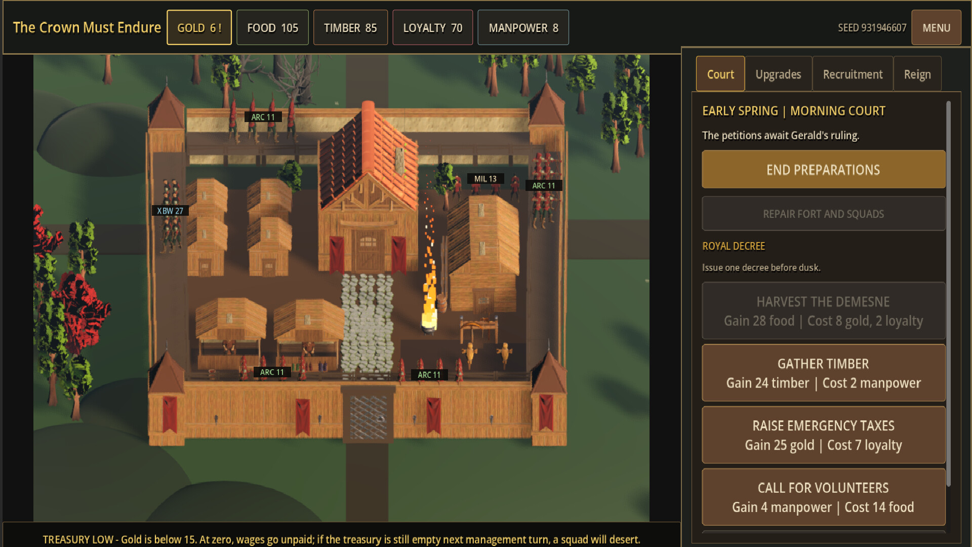Click the ROYAL DECREE heading
This screenshot has width=972, height=547.
734,246
